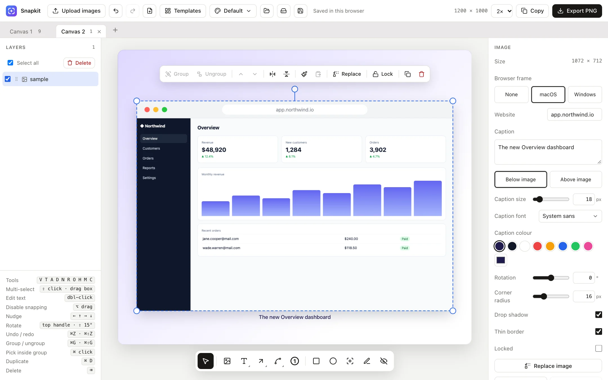The width and height of the screenshot is (608, 380).
Task: Flip the image horizontally
Action: pos(272,74)
